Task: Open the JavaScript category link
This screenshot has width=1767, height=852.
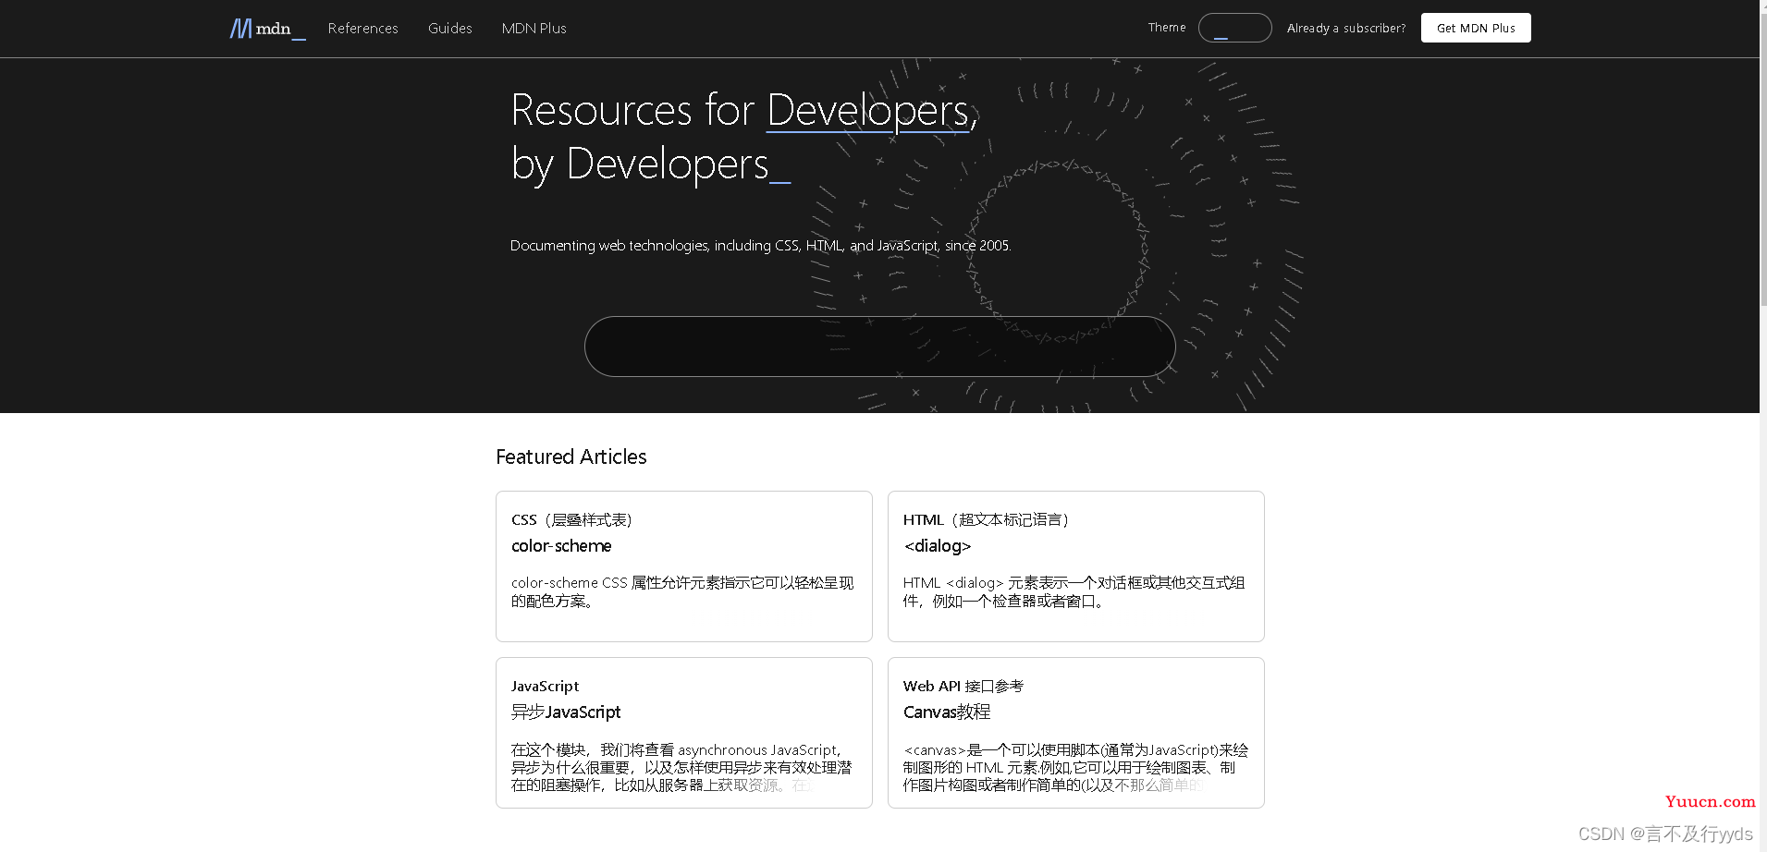Action: tap(545, 687)
